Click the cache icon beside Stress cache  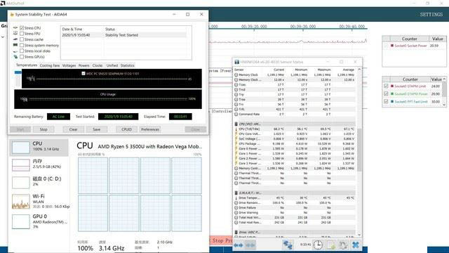pyautogui.click(x=15, y=39)
